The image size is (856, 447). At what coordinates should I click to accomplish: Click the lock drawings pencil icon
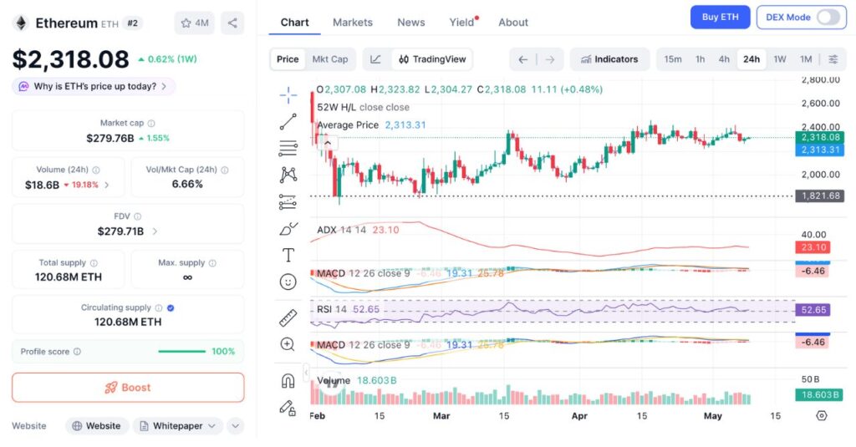(x=288, y=408)
